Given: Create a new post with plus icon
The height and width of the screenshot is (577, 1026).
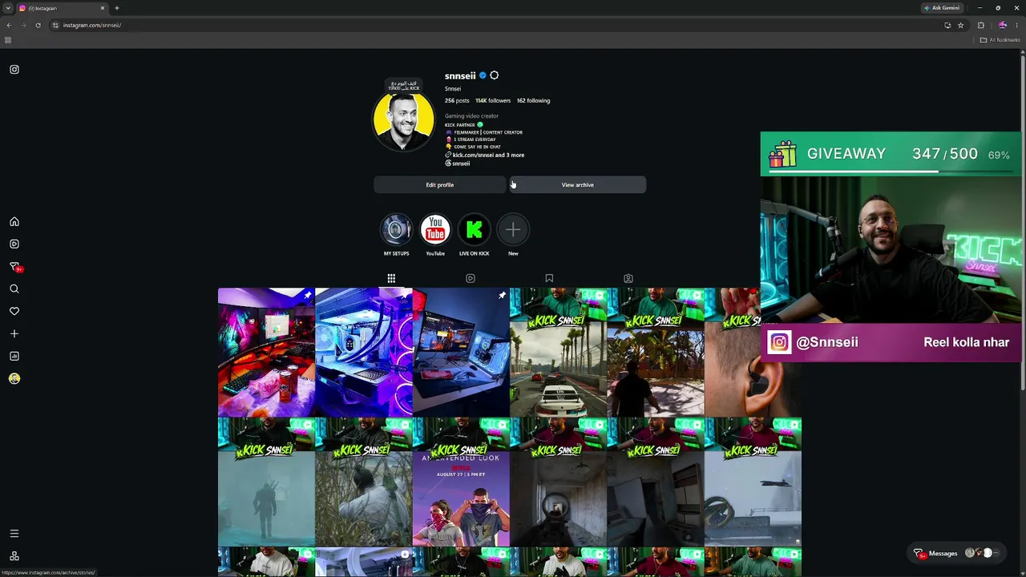Looking at the screenshot, I should pyautogui.click(x=14, y=334).
